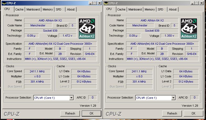This screenshot has height=120, width=206.
Task: Click the AMD Athlon X2 logo in right window
Action: coord(189,28)
